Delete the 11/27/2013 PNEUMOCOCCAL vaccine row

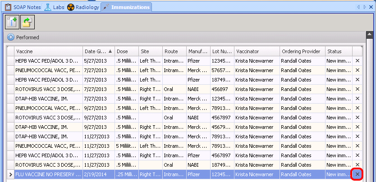click(x=358, y=146)
